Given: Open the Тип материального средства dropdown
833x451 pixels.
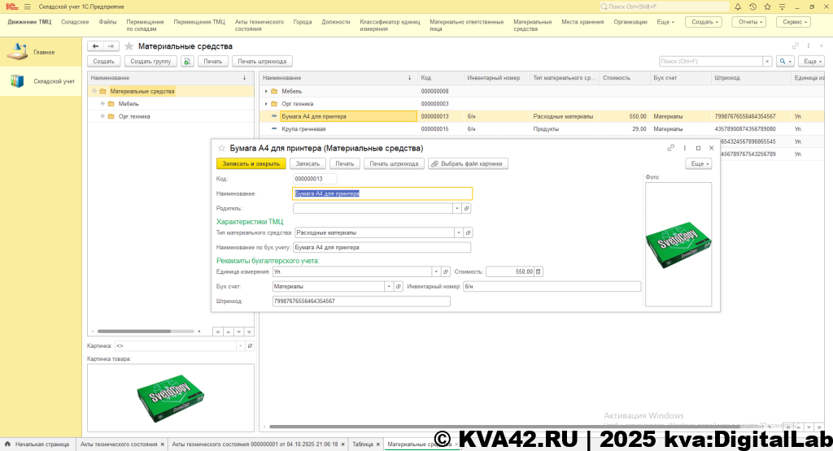Looking at the screenshot, I should (x=457, y=232).
